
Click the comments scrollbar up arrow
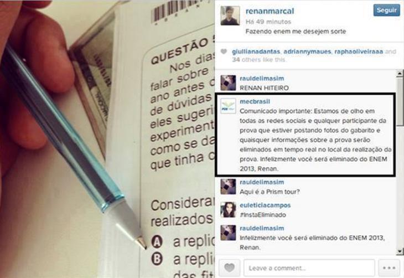click(400, 74)
